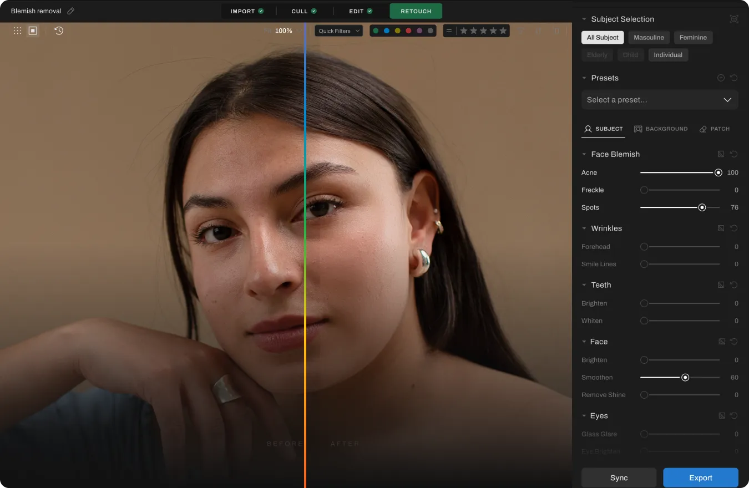Go to the Cull step
749x488 pixels.
(x=303, y=11)
